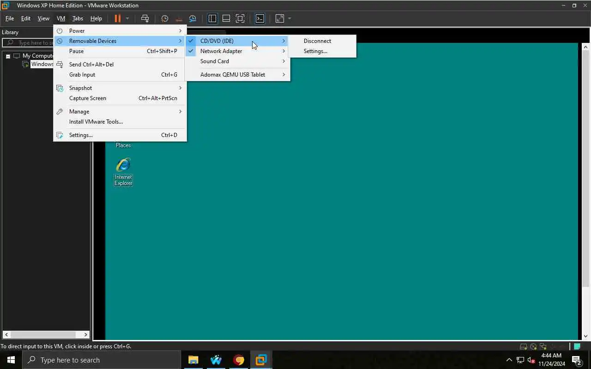This screenshot has width=591, height=369.
Task: Open the notification center icon
Action: (576, 360)
